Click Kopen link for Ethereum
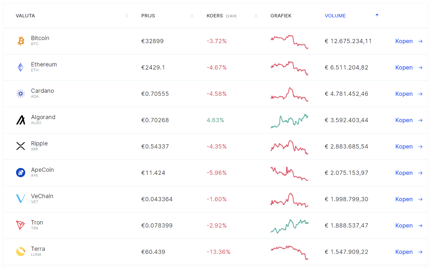Viewport: 433px width, 268px height. coord(404,67)
